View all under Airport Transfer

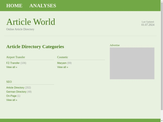tap(12, 67)
